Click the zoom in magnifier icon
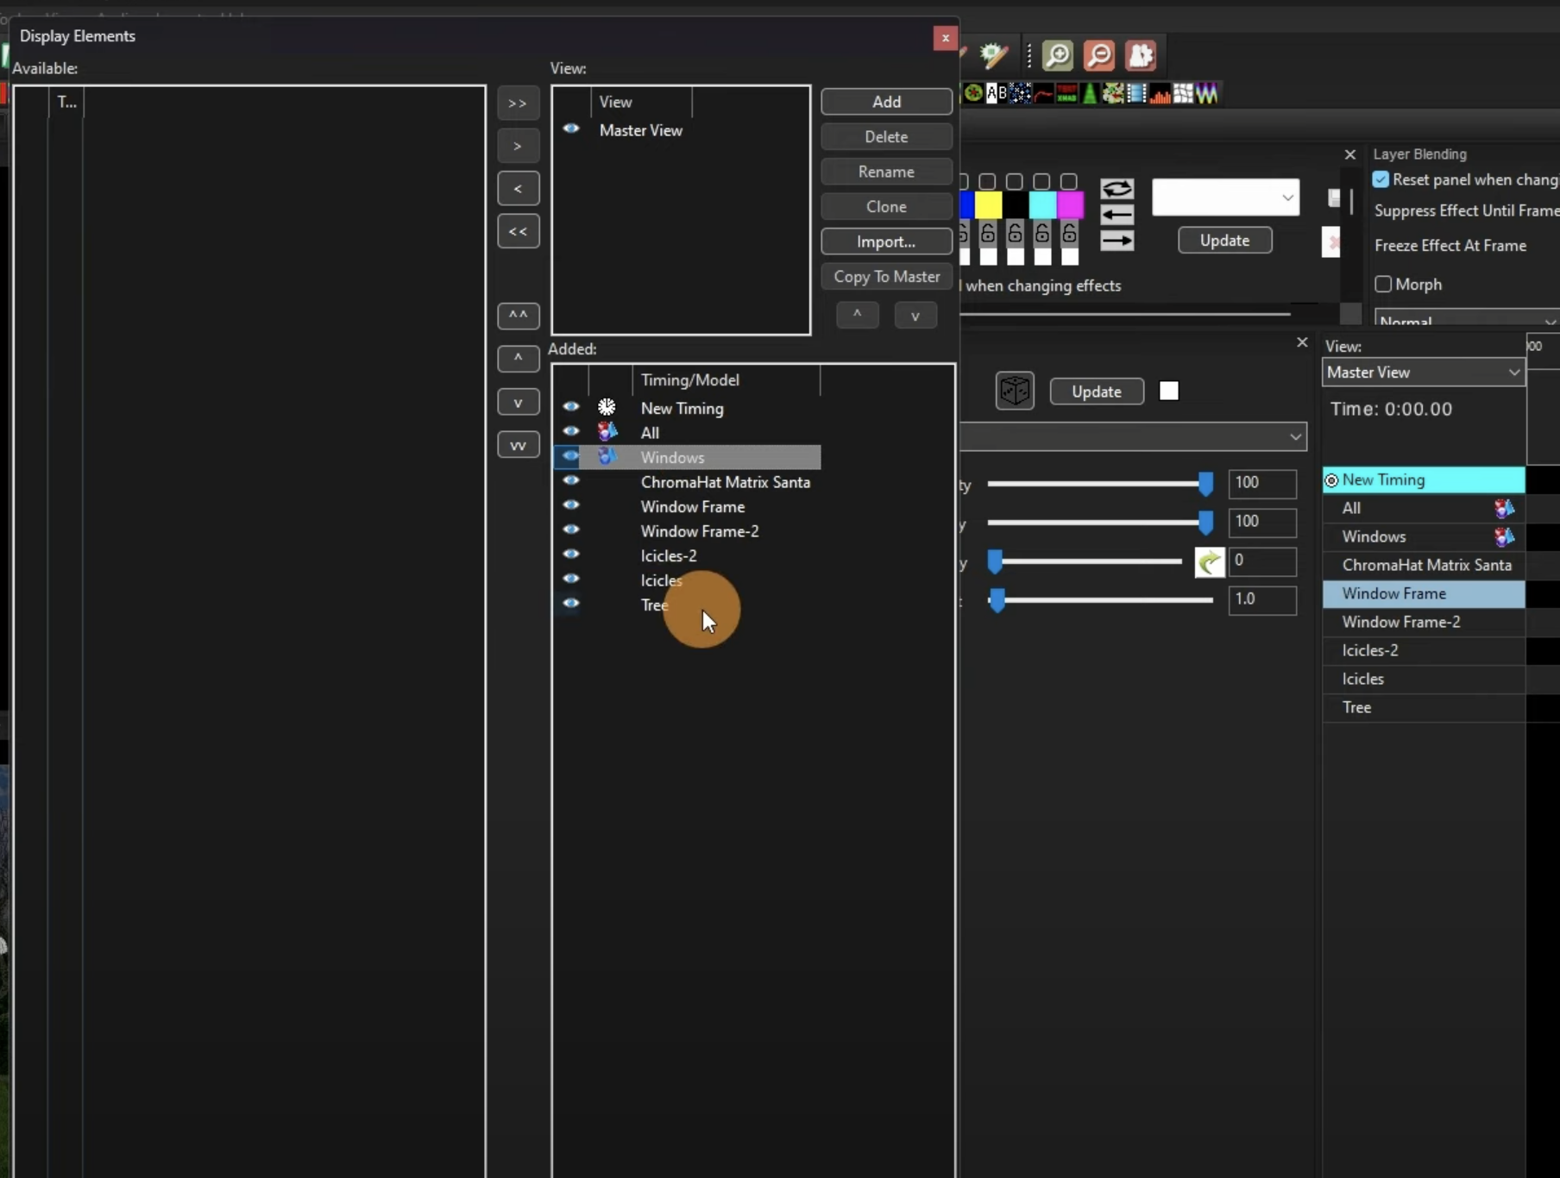 [x=1057, y=56]
